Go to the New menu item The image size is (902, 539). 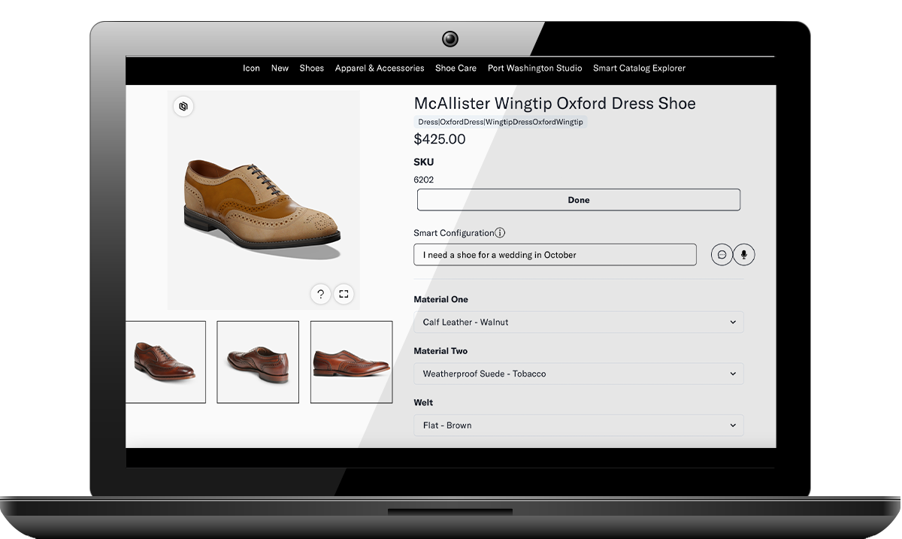point(280,68)
